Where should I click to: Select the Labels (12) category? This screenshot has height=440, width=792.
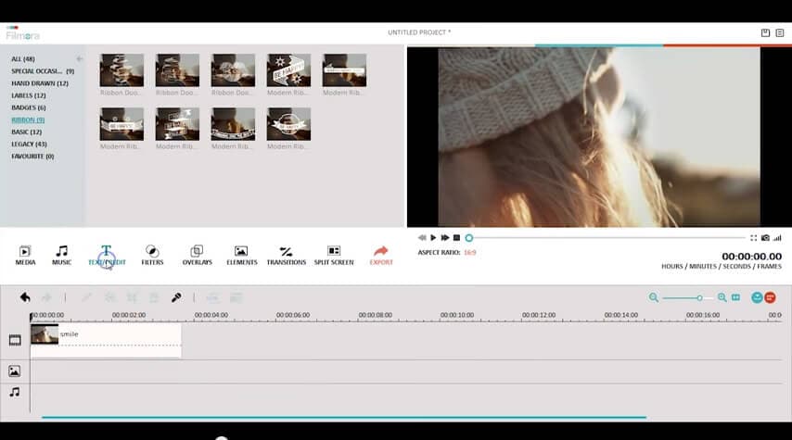coord(29,95)
